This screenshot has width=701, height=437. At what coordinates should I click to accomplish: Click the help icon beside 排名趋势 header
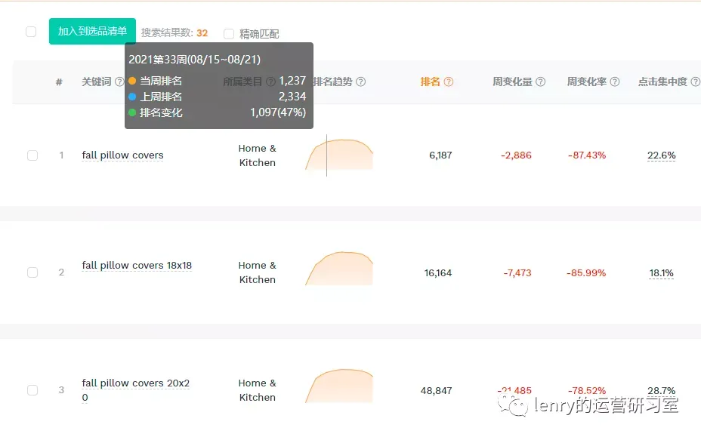(361, 82)
